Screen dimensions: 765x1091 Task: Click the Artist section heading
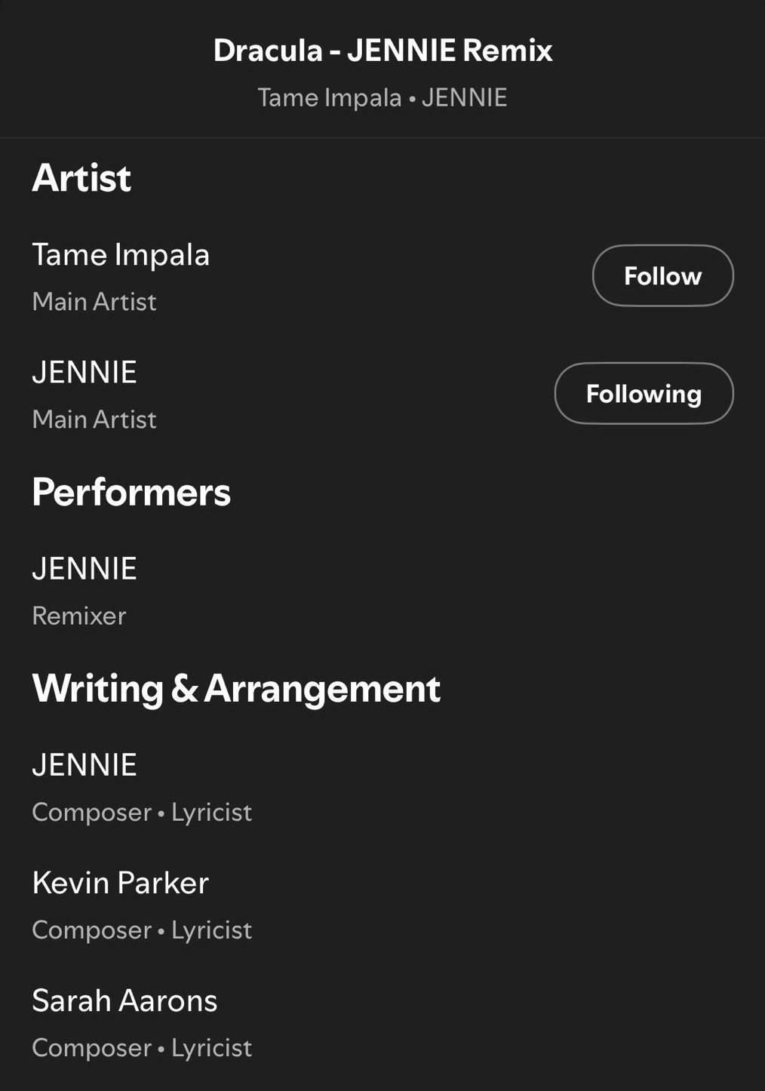81,178
